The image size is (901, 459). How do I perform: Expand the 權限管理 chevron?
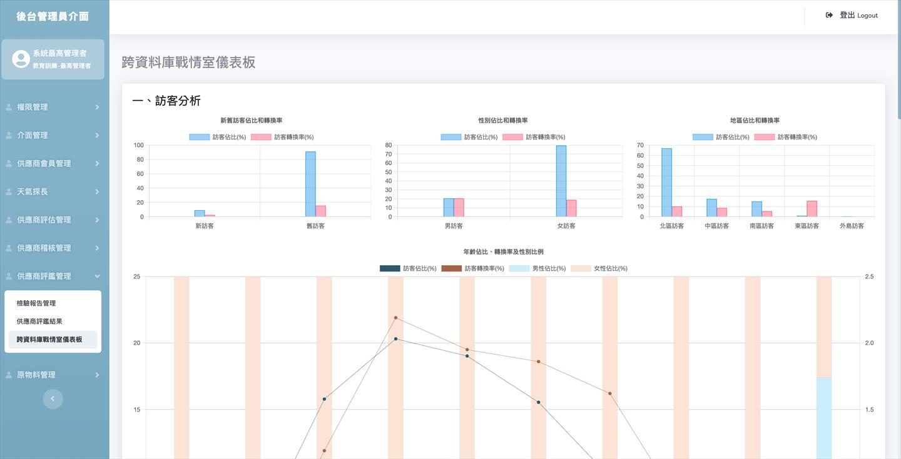coord(97,107)
